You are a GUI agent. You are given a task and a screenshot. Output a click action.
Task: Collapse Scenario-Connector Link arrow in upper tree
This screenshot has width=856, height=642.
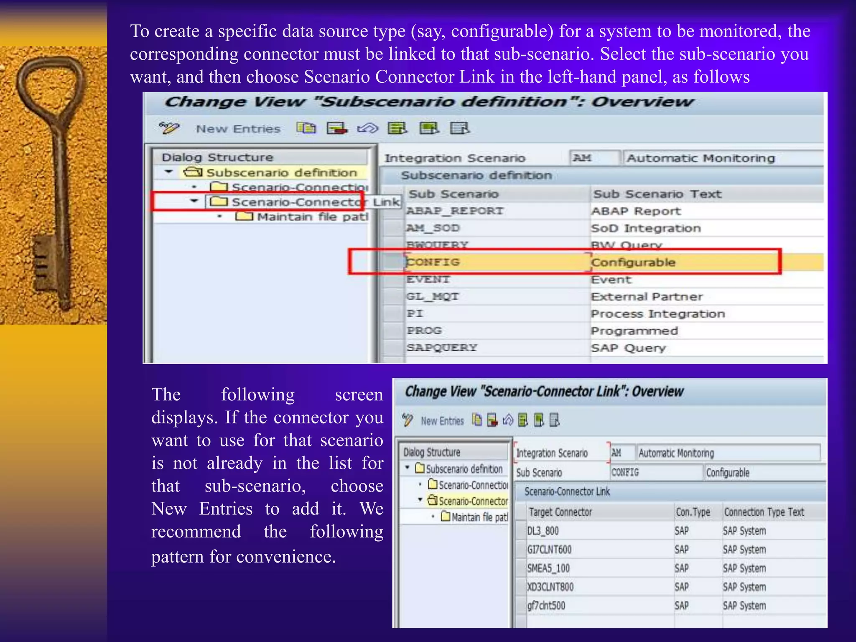pos(194,201)
